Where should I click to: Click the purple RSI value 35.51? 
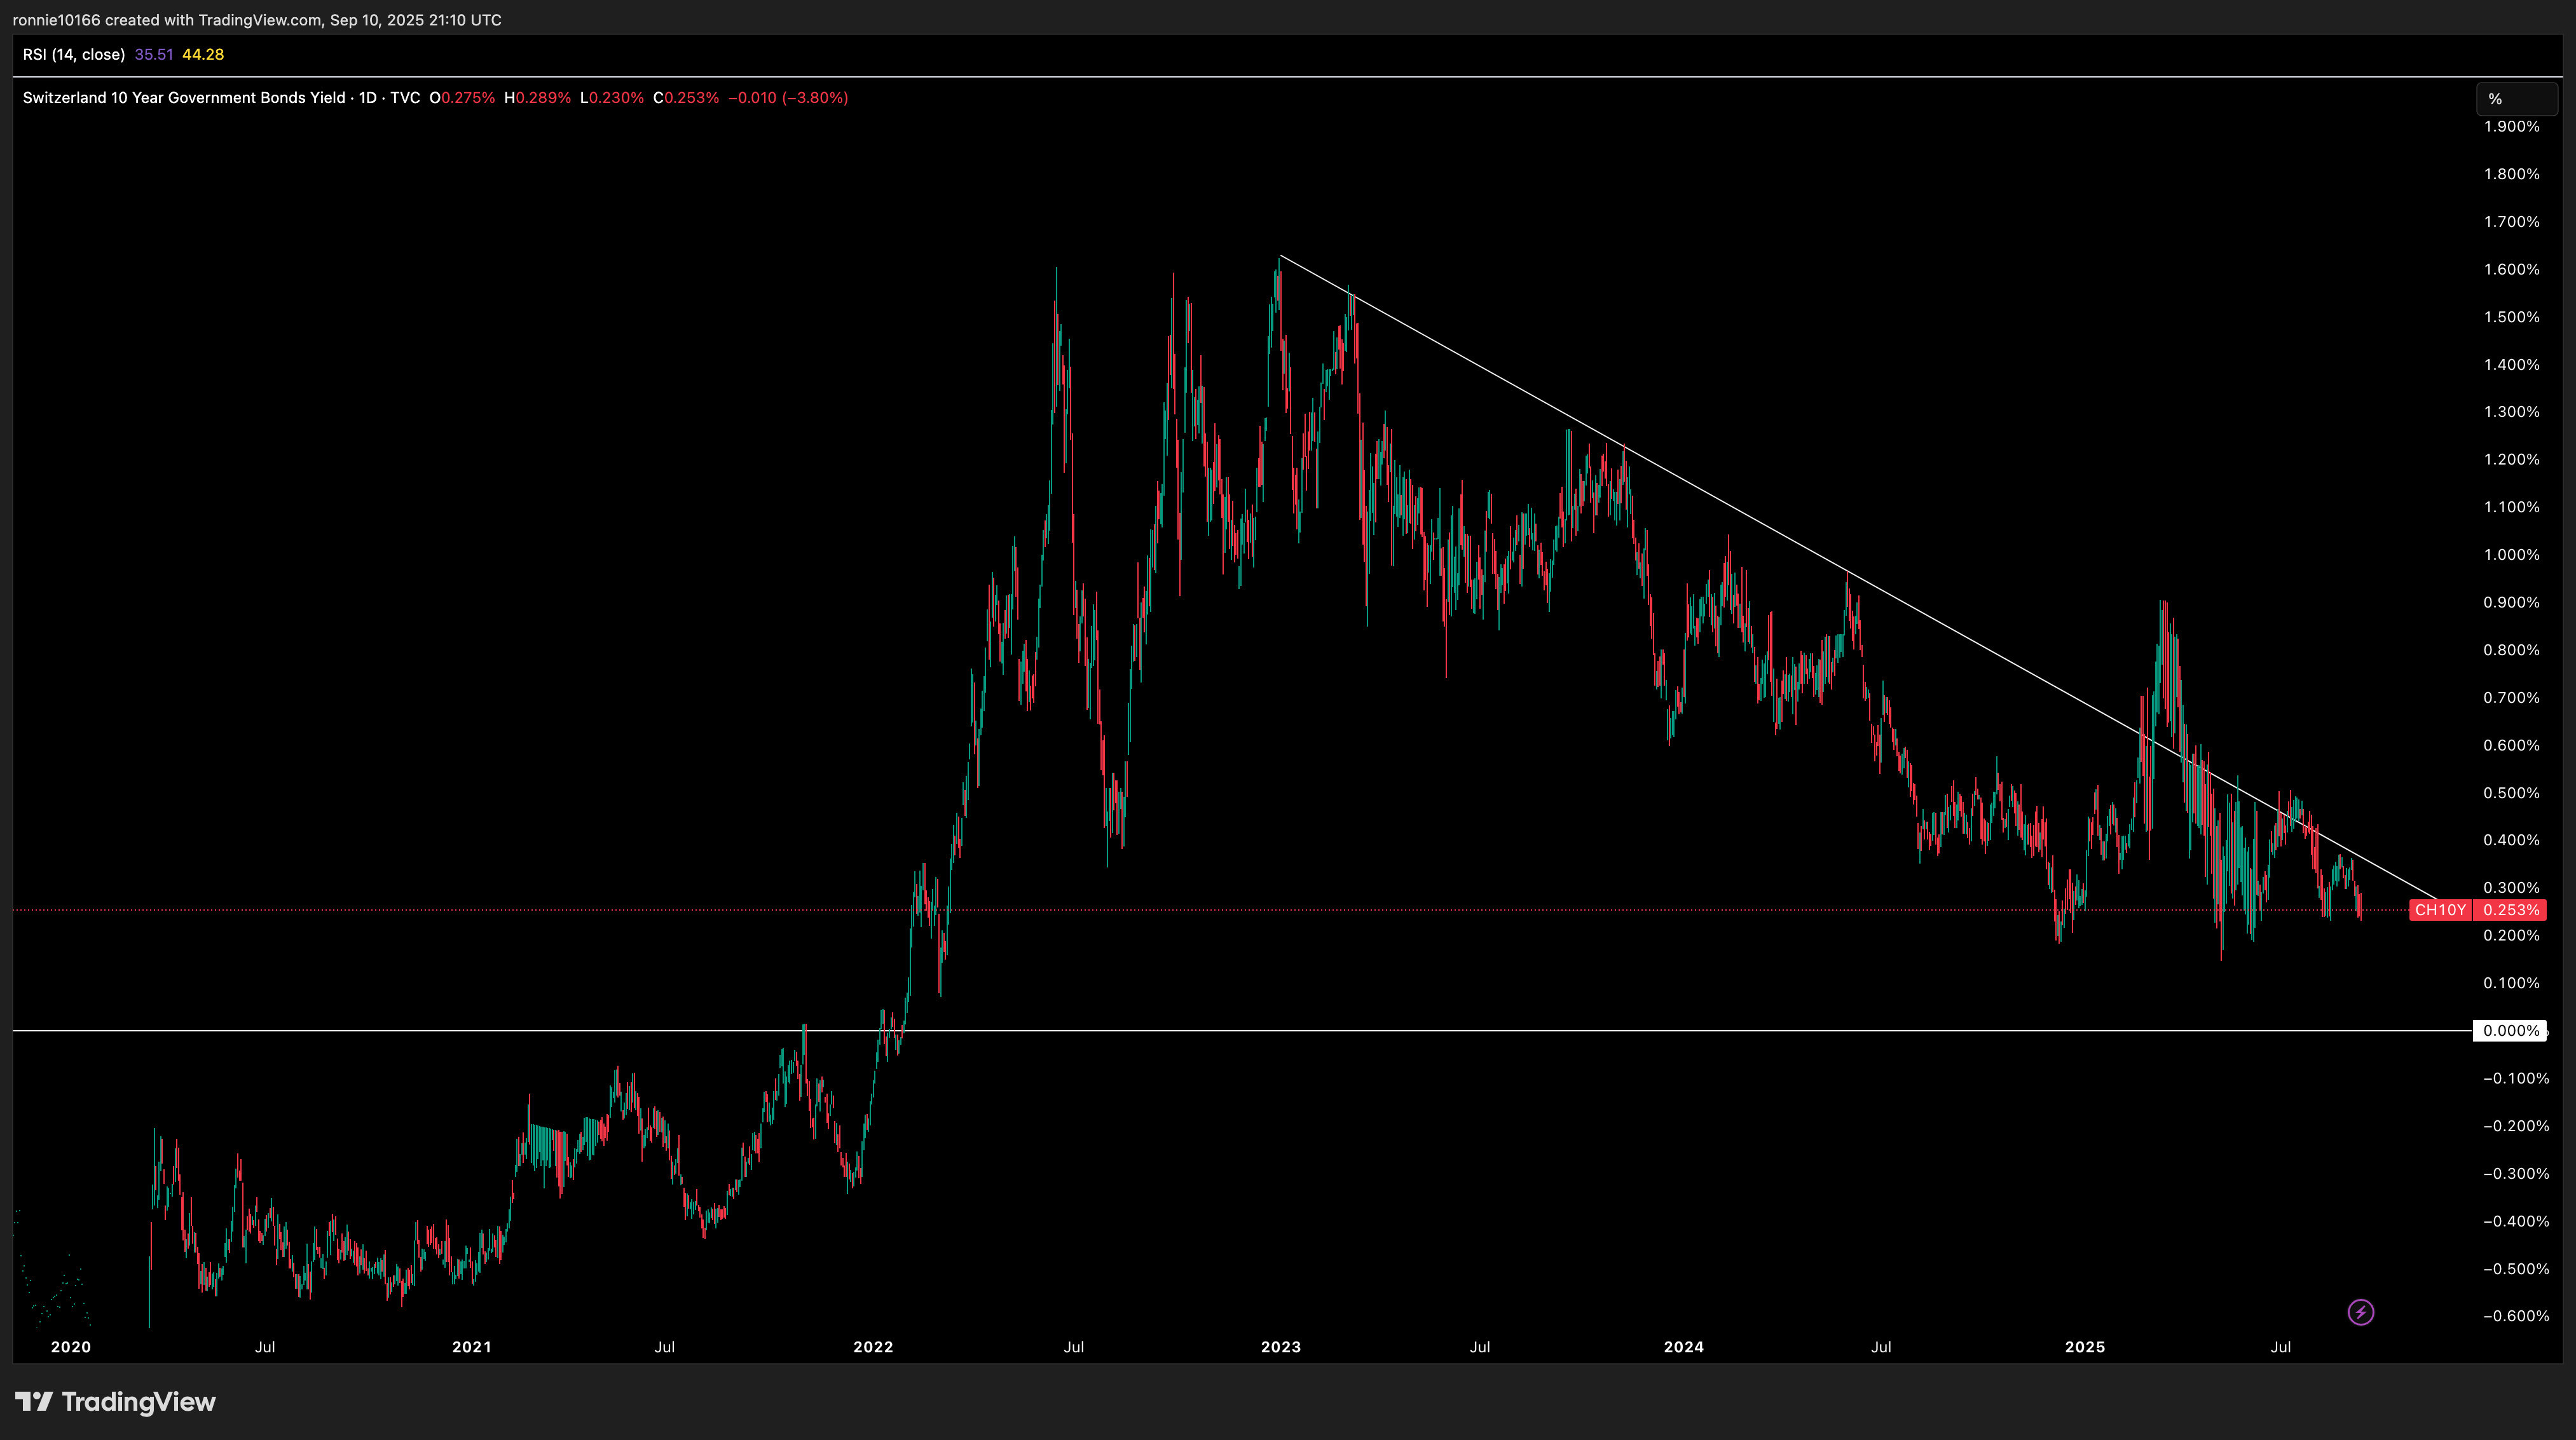tap(153, 55)
